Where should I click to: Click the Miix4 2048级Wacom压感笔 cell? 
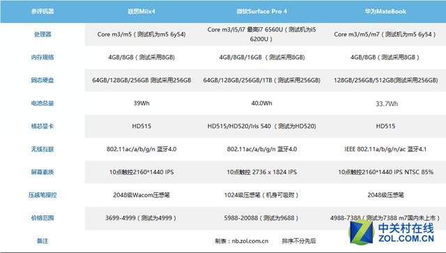141,195
